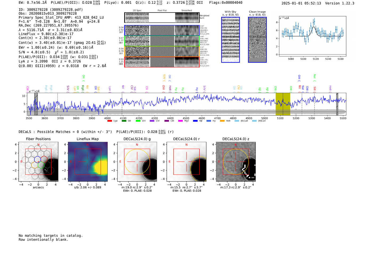The width and height of the screenshot is (373, 254).
Task: Click the (H)CaII legend swatch
Action: point(254,121)
